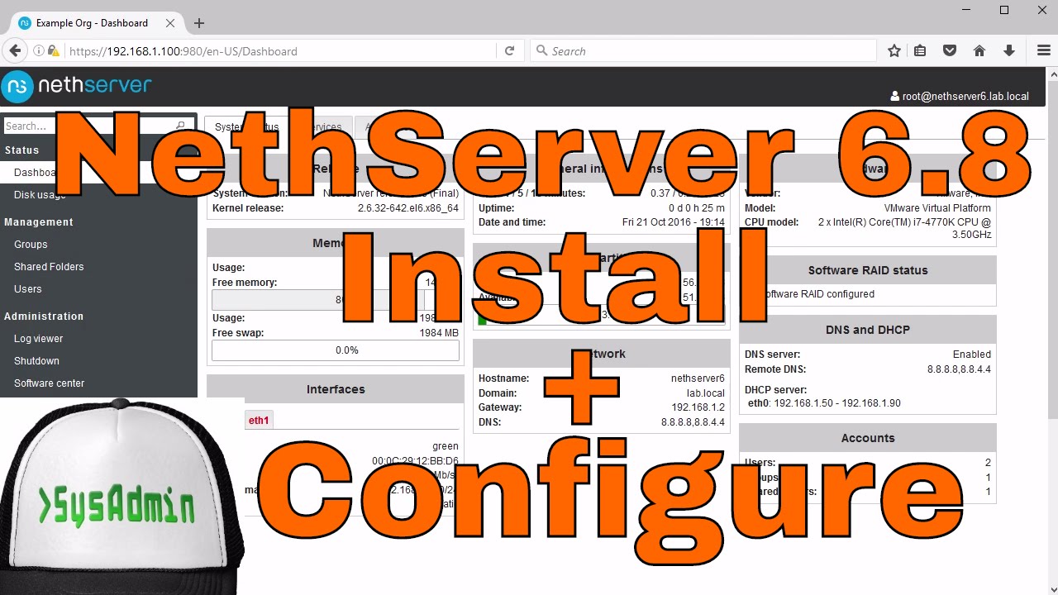Open the Downloads arrow icon

point(1009,50)
